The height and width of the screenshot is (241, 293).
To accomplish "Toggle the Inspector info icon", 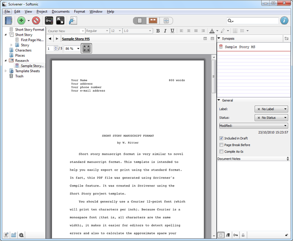I will [x=284, y=21].
